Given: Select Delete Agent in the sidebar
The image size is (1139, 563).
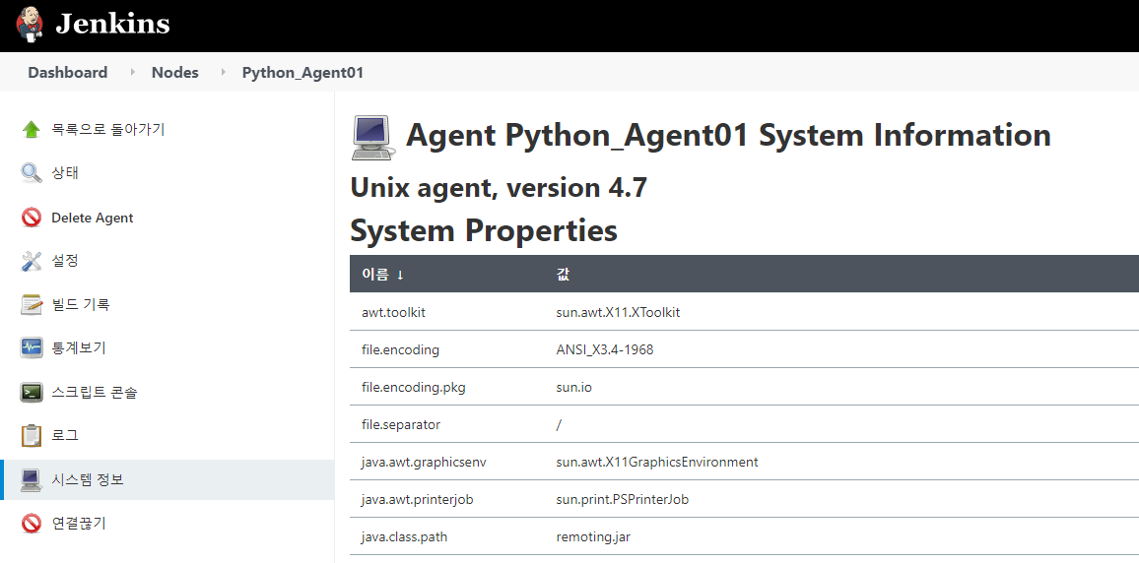Looking at the screenshot, I should tap(93, 218).
